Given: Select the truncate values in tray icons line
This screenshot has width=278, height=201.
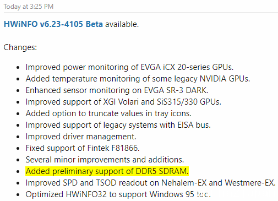Looking at the screenshot, I should click(x=108, y=113).
